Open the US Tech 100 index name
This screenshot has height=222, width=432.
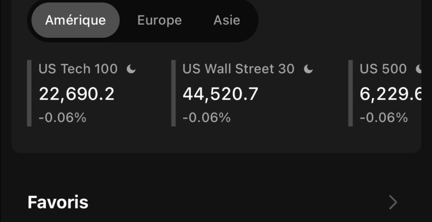coord(78,69)
